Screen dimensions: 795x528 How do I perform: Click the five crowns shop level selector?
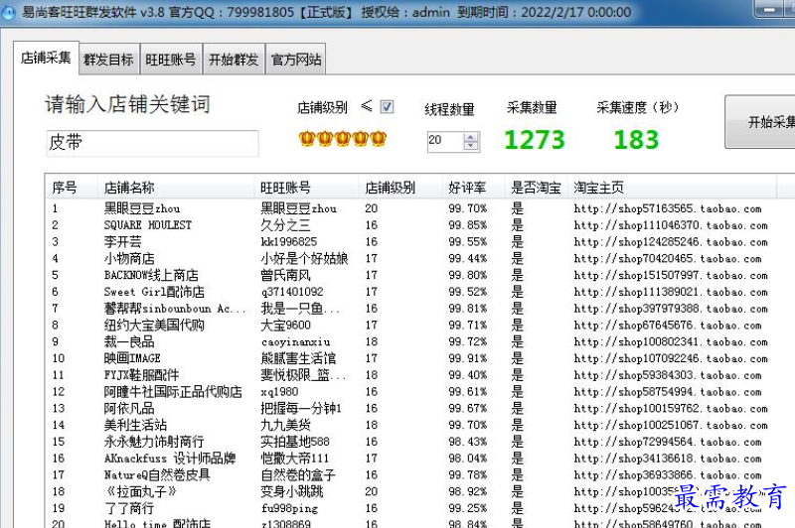click(x=343, y=138)
